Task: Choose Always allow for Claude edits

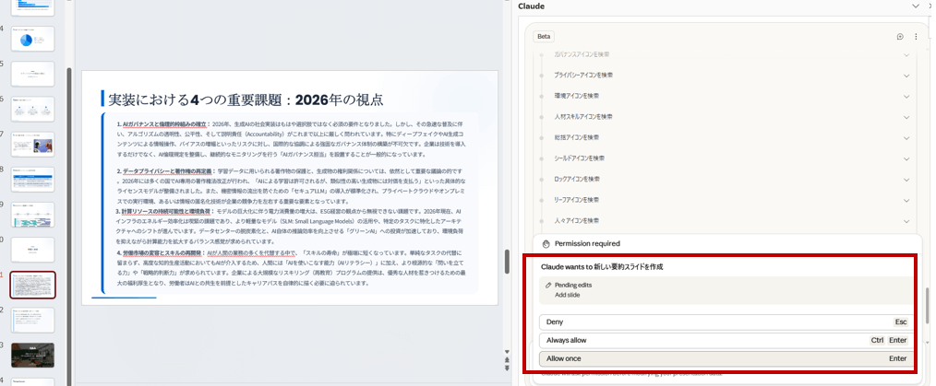Action: (x=726, y=340)
